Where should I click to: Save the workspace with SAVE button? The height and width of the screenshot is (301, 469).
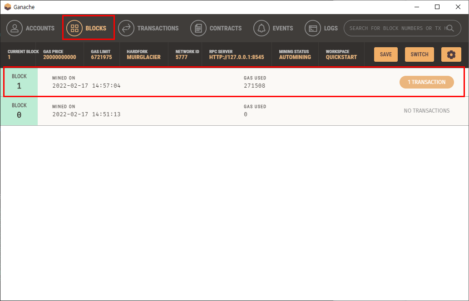coord(386,54)
